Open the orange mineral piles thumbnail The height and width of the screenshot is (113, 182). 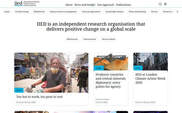[x=111, y=62]
